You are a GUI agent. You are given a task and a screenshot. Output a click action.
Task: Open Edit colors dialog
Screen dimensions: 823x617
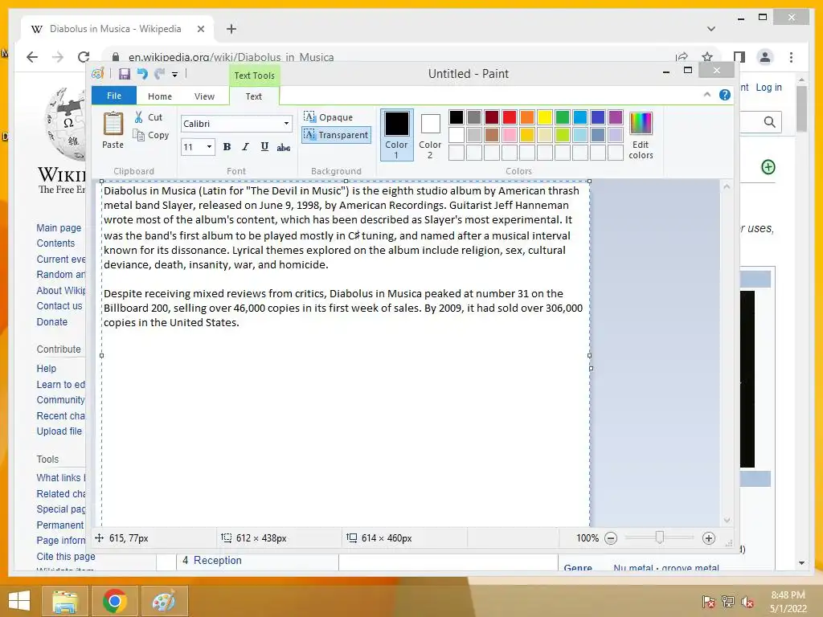pos(641,135)
